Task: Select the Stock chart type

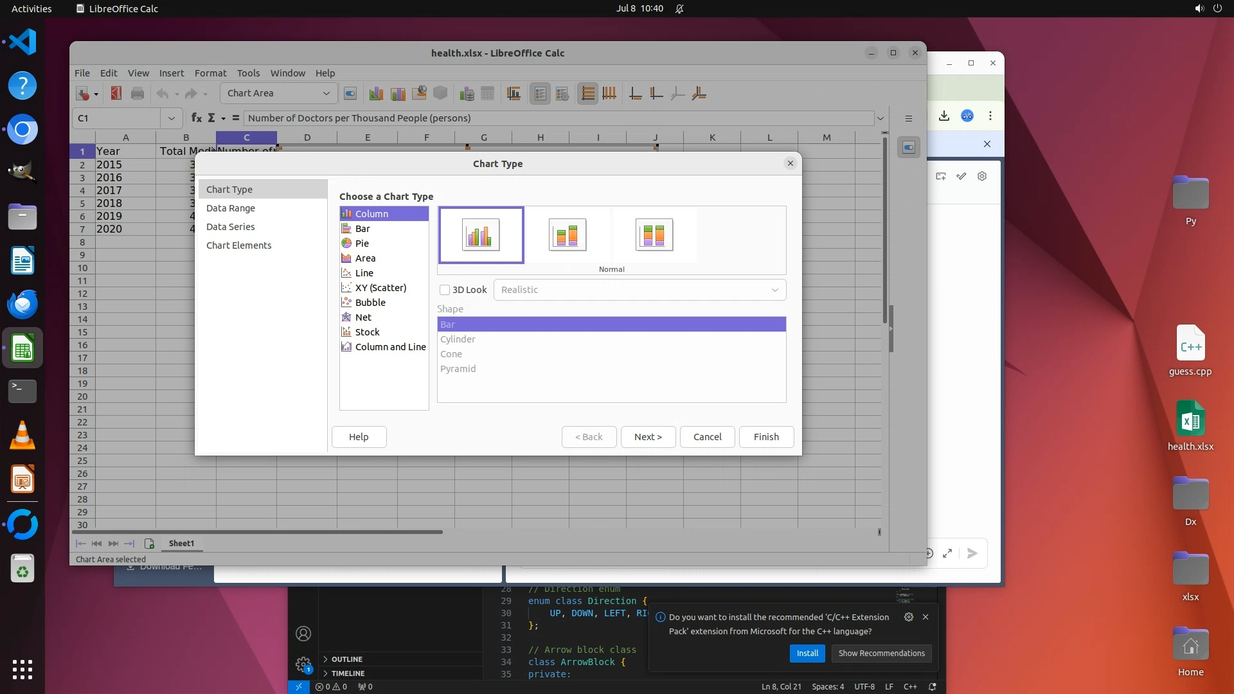Action: [367, 332]
